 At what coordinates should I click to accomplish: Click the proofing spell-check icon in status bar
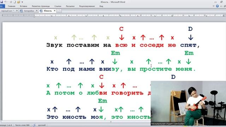[x=34, y=125]
